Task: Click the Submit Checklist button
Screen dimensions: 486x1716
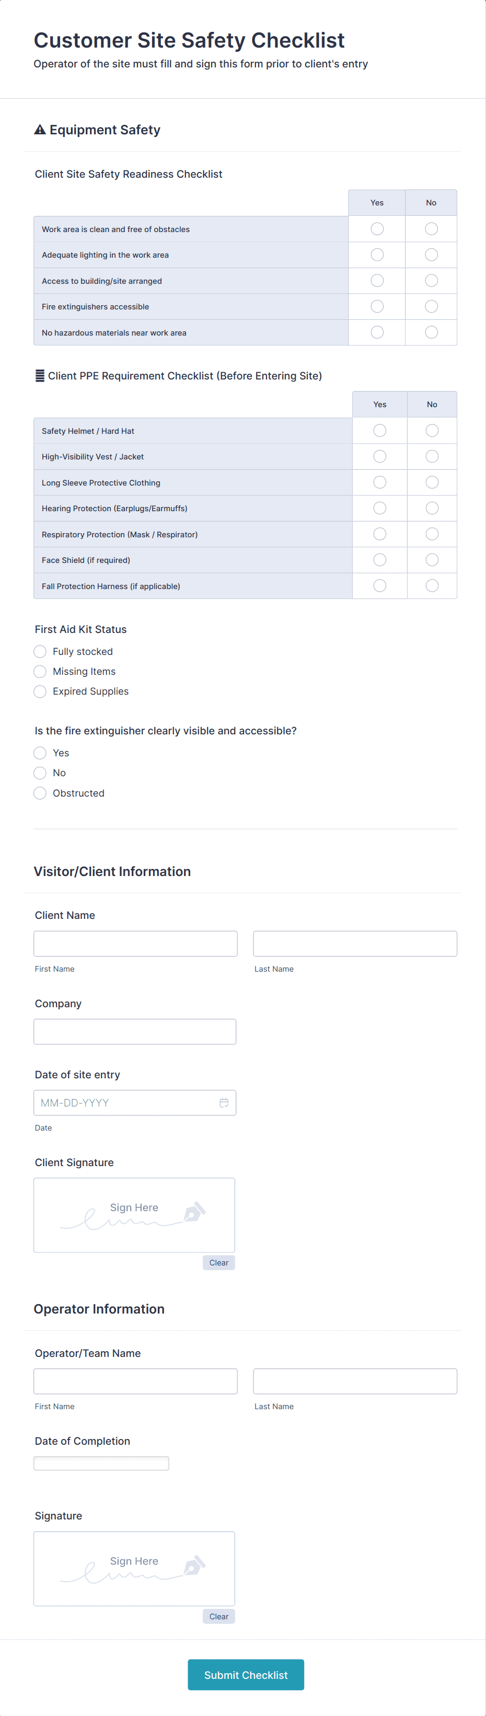Action: click(246, 1675)
